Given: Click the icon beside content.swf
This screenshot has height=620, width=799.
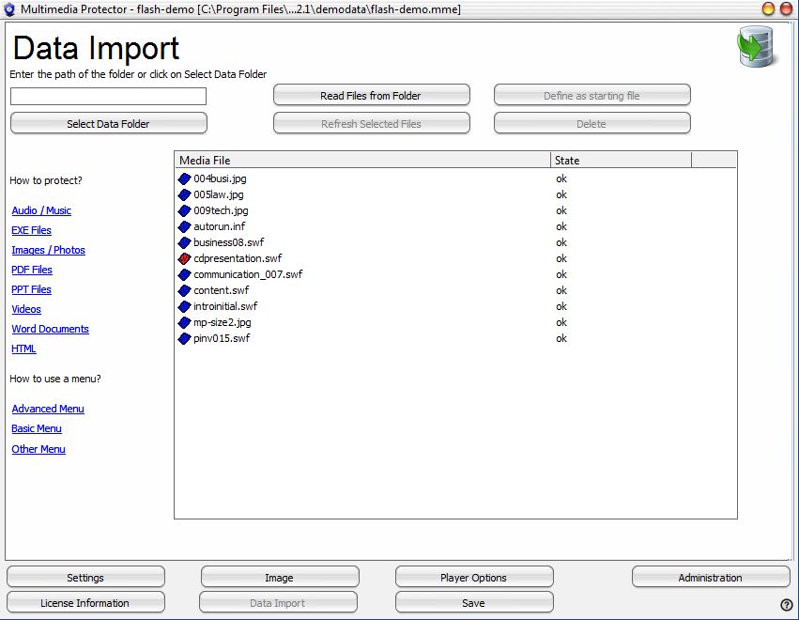Looking at the screenshot, I should coord(185,290).
